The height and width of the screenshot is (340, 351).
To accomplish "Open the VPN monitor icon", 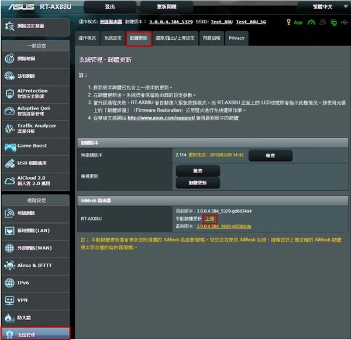I will coord(9,300).
